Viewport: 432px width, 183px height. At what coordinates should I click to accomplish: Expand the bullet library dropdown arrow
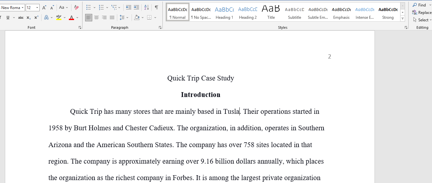95,7
